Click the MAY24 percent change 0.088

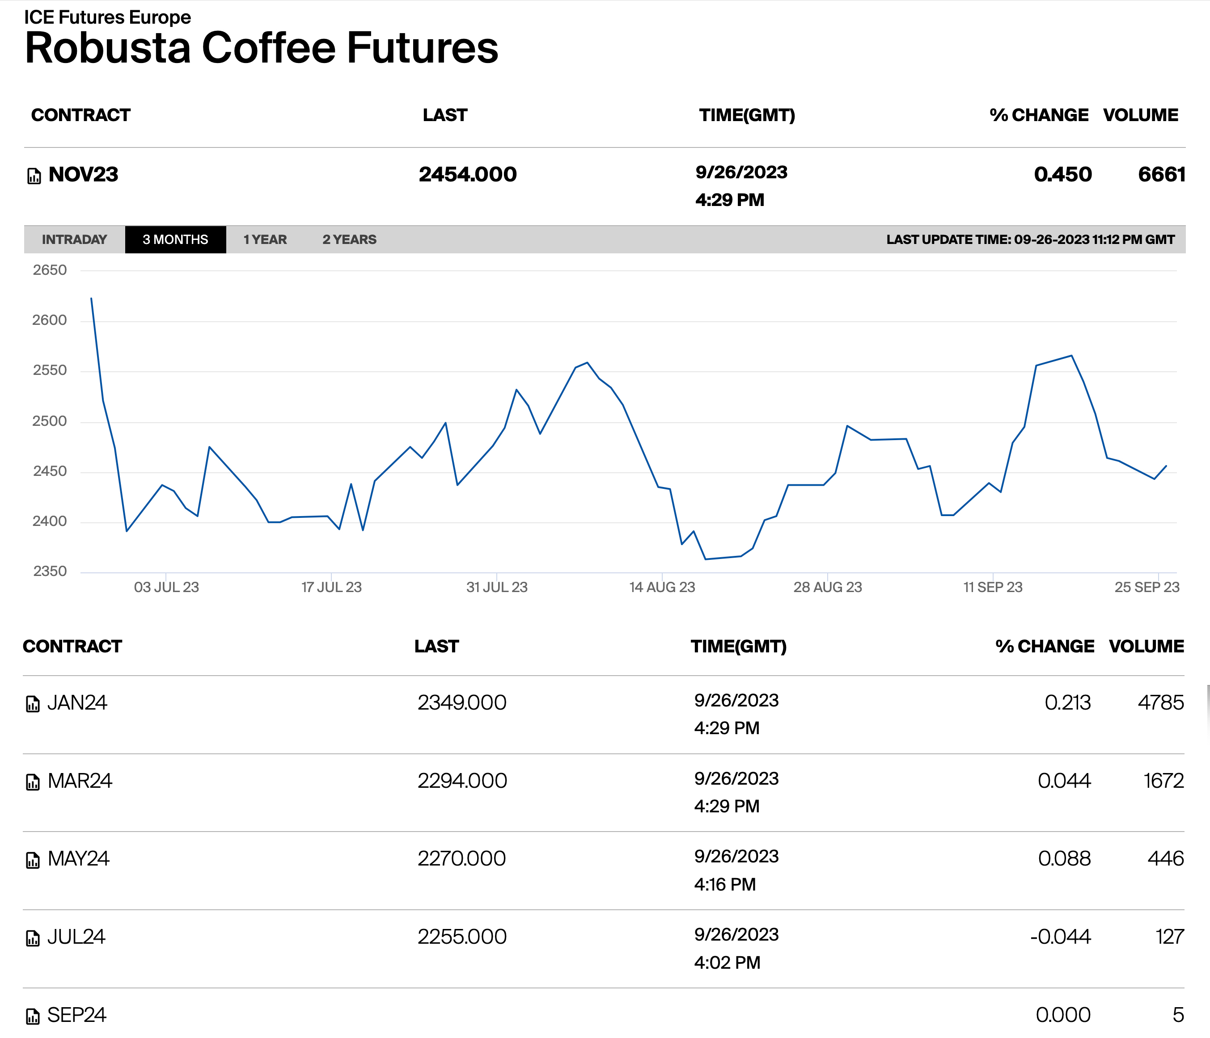point(1064,859)
